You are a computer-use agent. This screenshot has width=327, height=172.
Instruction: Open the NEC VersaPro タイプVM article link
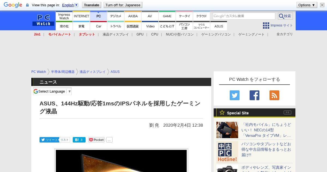pos(266,130)
